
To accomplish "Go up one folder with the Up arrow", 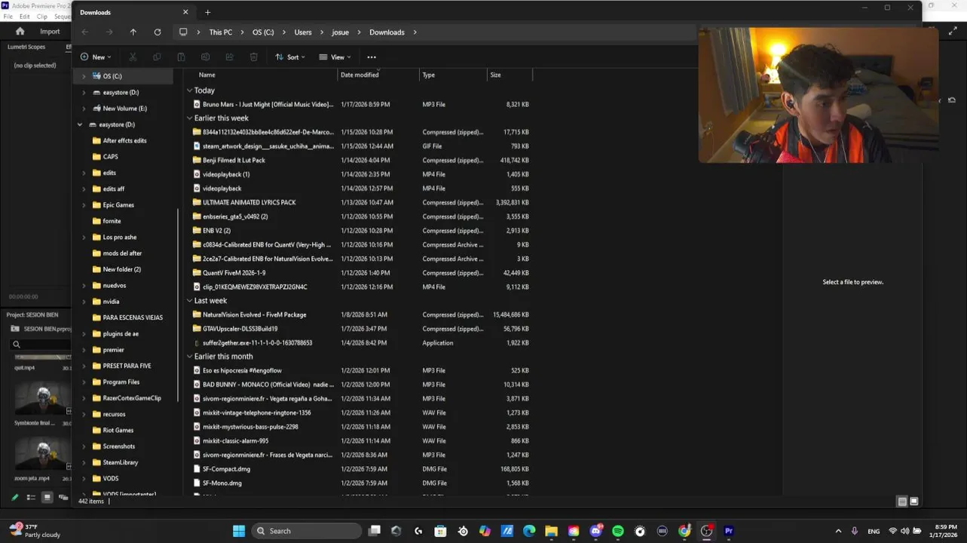I will 133,32.
